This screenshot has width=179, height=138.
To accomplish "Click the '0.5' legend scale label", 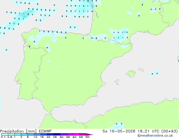I will (10, 137).
